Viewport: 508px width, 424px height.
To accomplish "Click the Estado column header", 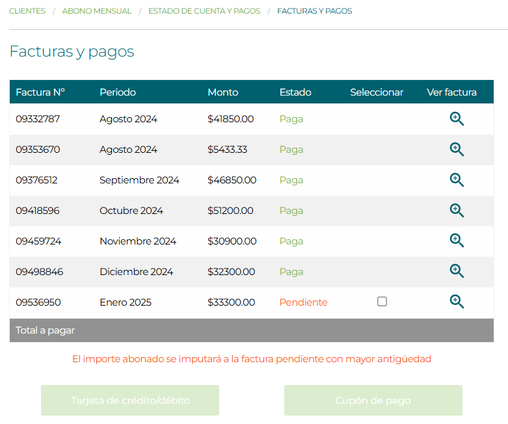I will pos(295,92).
